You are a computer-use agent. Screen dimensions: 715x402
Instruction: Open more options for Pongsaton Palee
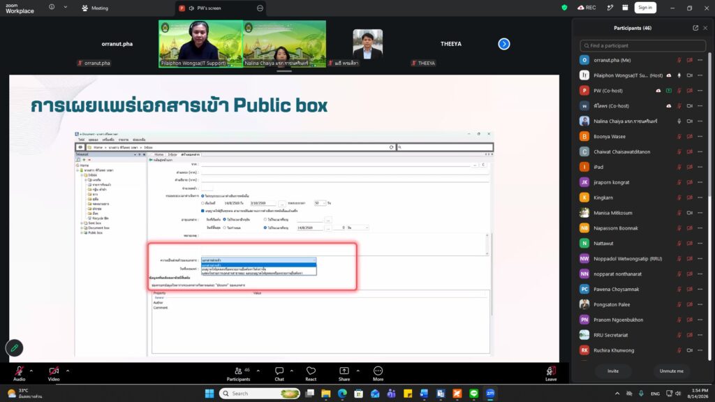[x=700, y=304]
